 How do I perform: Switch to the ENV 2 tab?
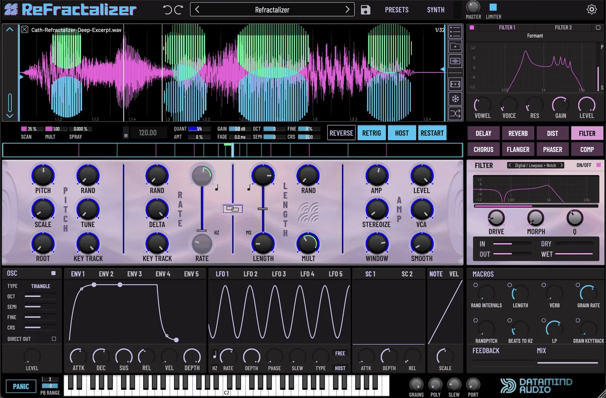[106, 274]
